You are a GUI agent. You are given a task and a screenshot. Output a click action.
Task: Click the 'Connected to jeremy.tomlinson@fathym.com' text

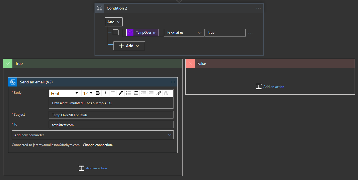[x=46, y=145]
